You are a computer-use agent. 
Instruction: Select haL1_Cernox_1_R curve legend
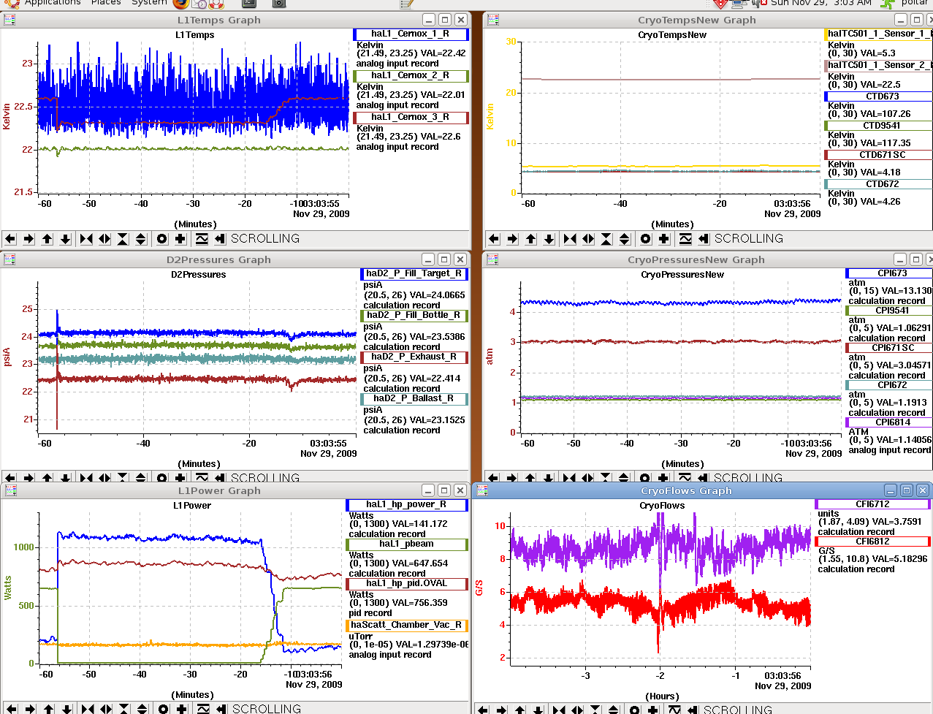[411, 34]
